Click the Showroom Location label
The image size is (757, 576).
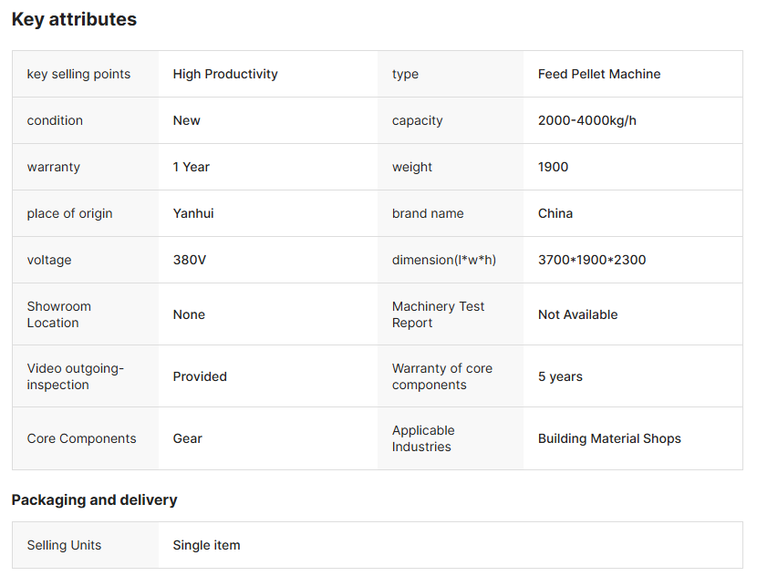[59, 314]
